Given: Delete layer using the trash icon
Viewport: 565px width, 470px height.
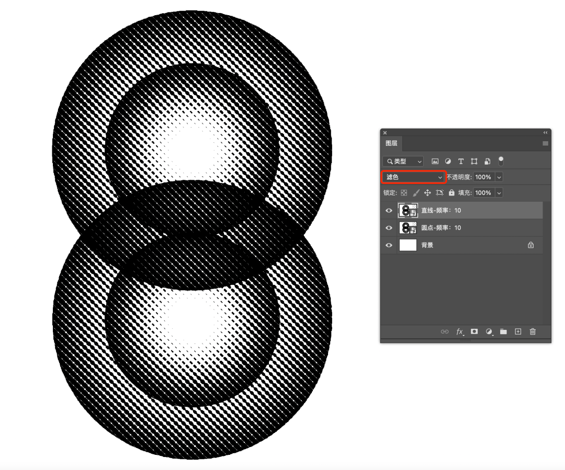Looking at the screenshot, I should (533, 331).
